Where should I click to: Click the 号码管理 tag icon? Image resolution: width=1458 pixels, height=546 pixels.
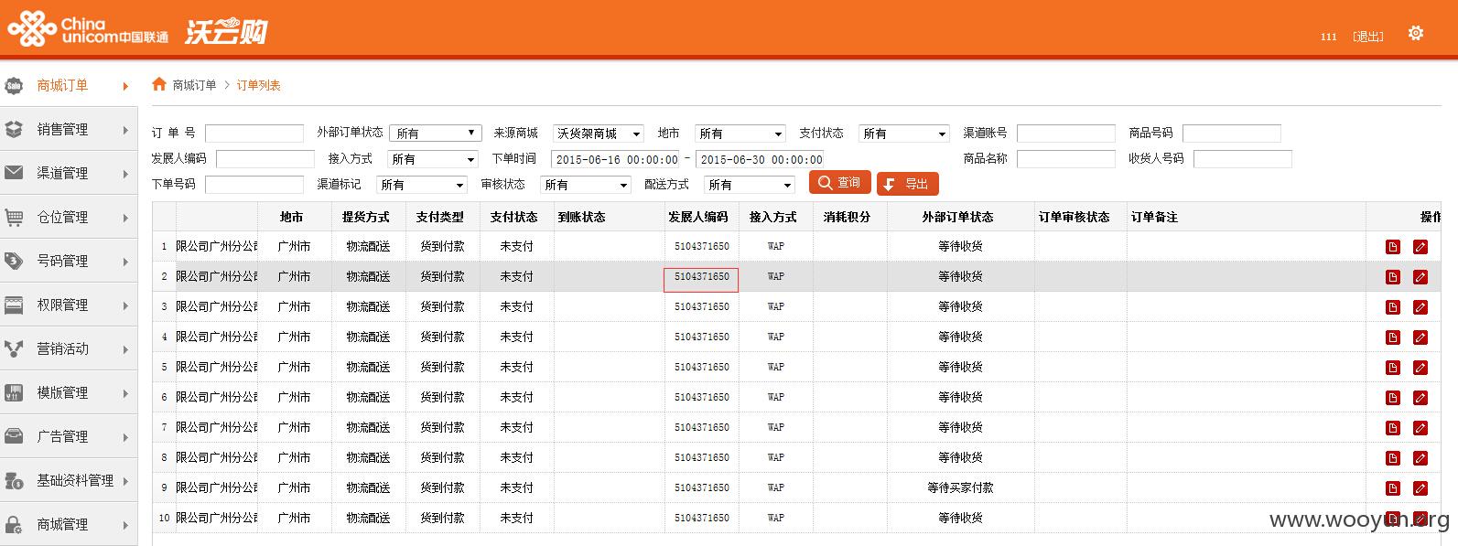[x=14, y=261]
